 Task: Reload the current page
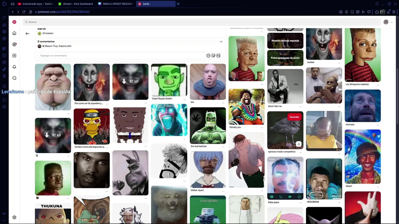24,12
